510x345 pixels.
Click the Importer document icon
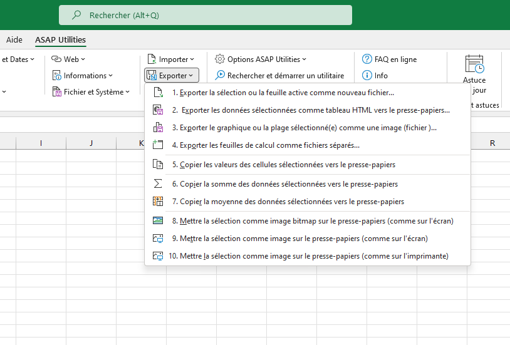[x=152, y=59]
